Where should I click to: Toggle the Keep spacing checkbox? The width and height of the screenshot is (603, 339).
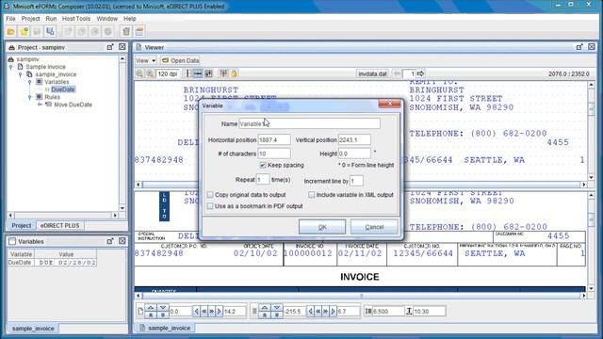tap(263, 166)
